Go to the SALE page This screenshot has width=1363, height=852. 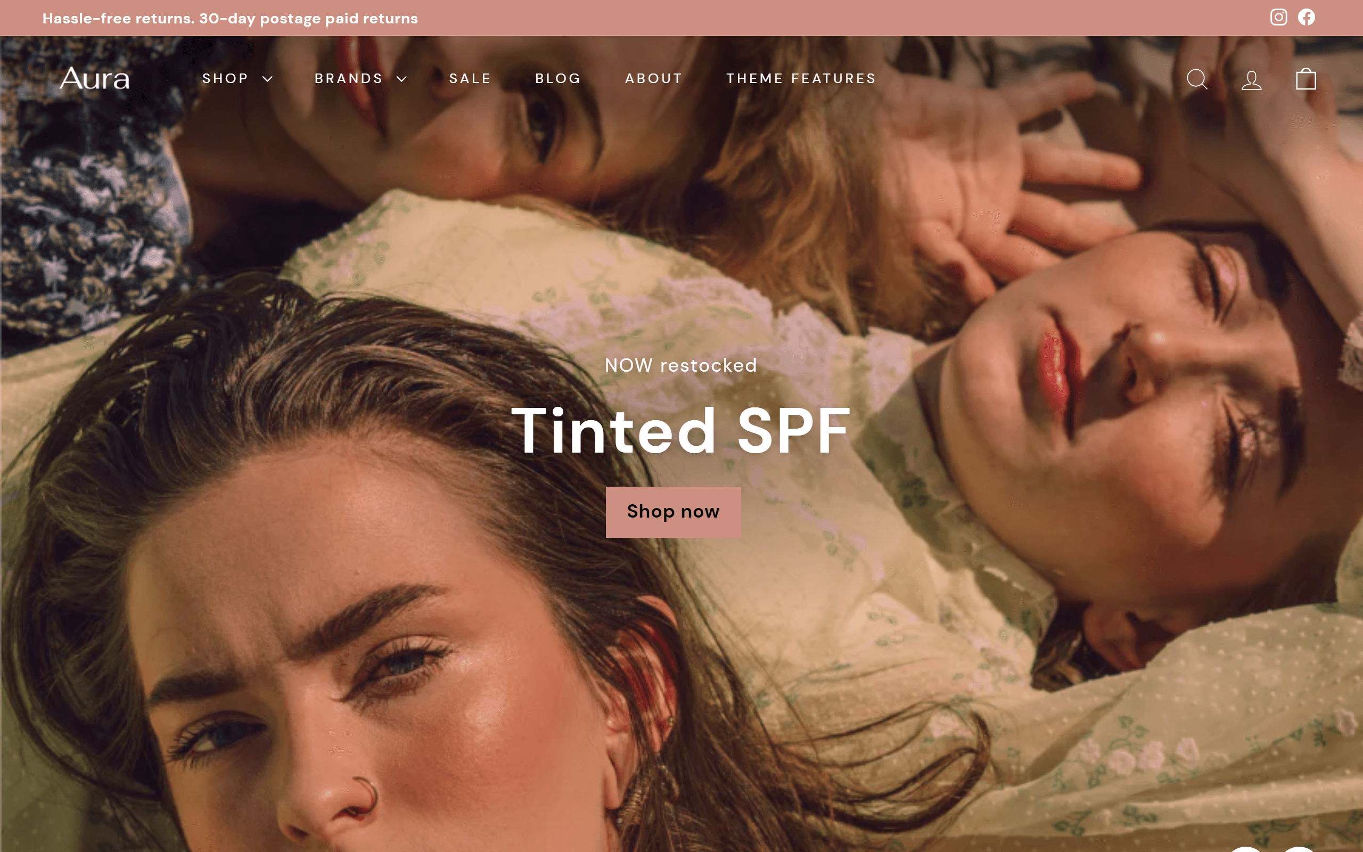click(470, 78)
